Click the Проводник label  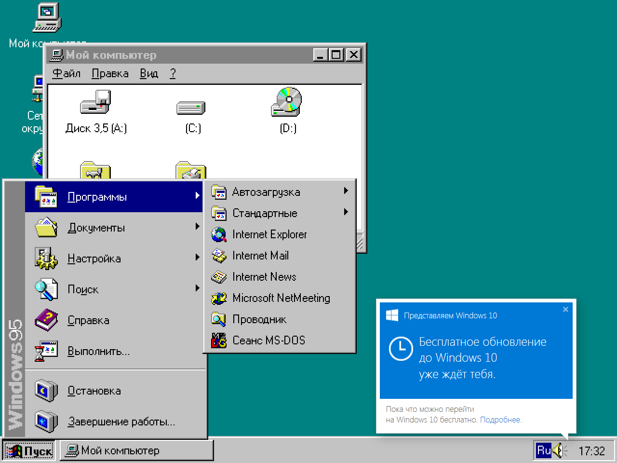point(259,319)
